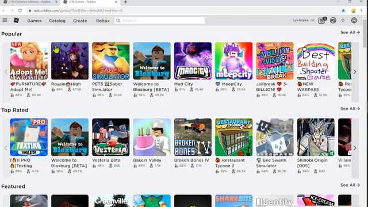368x207 pixels.
Task: Click the 'MeepCity' game title text
Action: click(231, 84)
